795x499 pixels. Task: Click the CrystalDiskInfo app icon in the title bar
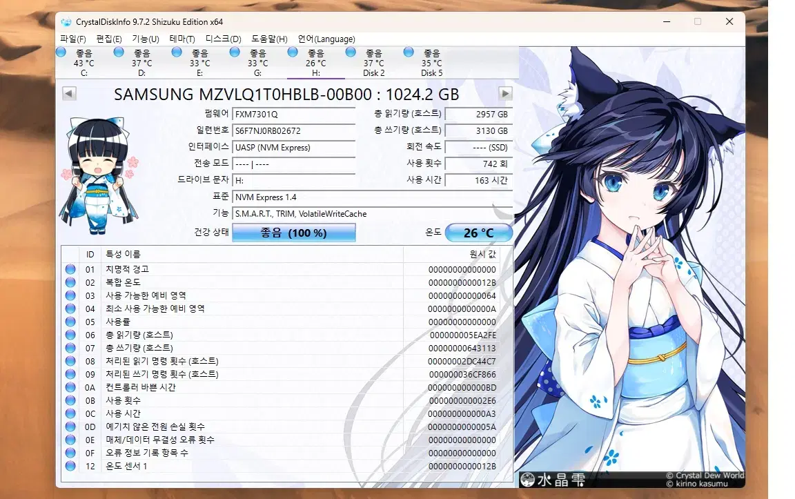pyautogui.click(x=66, y=21)
